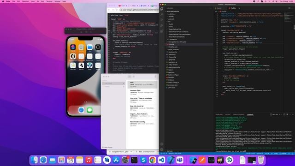Tap the Files app on the simulator home screen
This screenshot has width=295, height=166.
coord(89,47)
